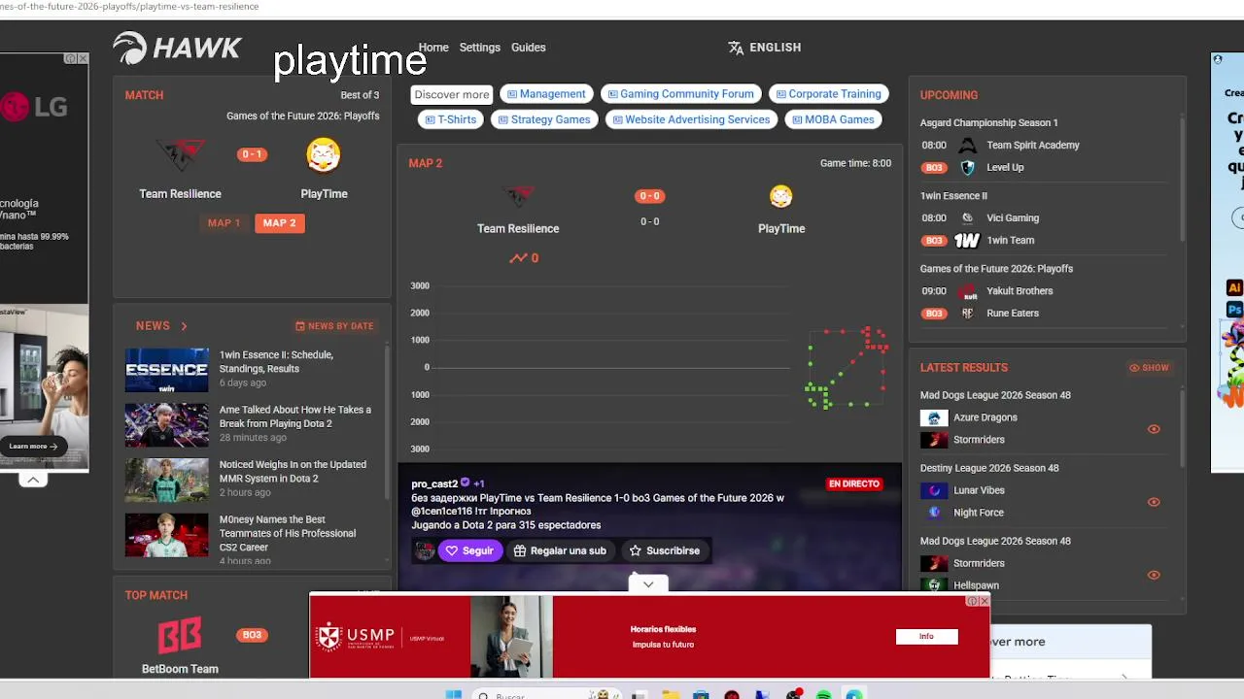Click the Corporate Training chip
Image resolution: width=1244 pixels, height=699 pixels.
[829, 94]
